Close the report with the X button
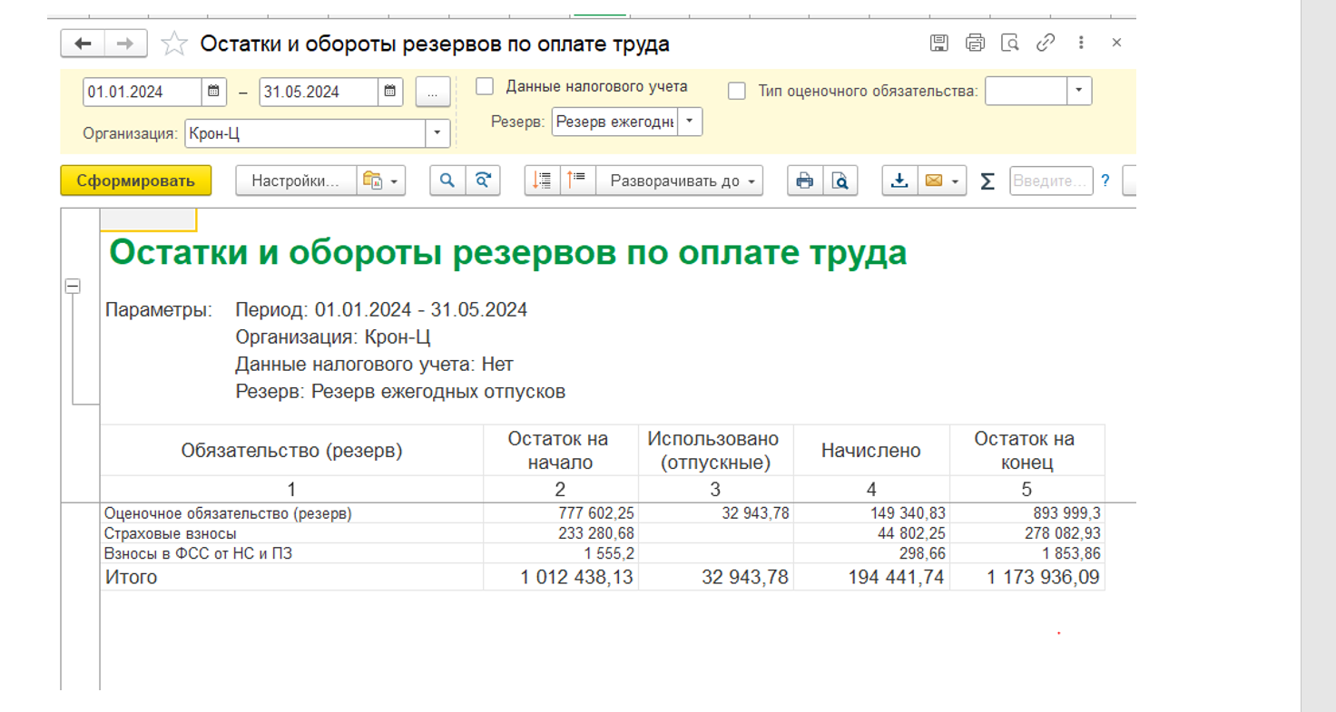1336x712 pixels. coord(1116,43)
